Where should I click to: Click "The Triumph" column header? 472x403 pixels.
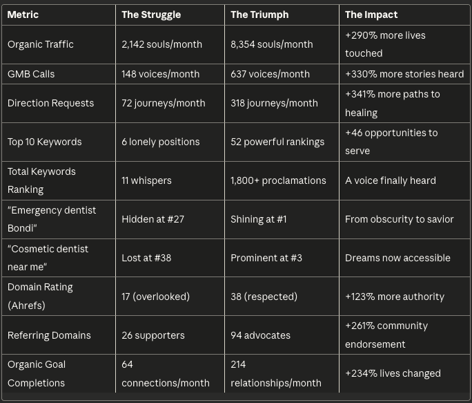[x=258, y=15]
